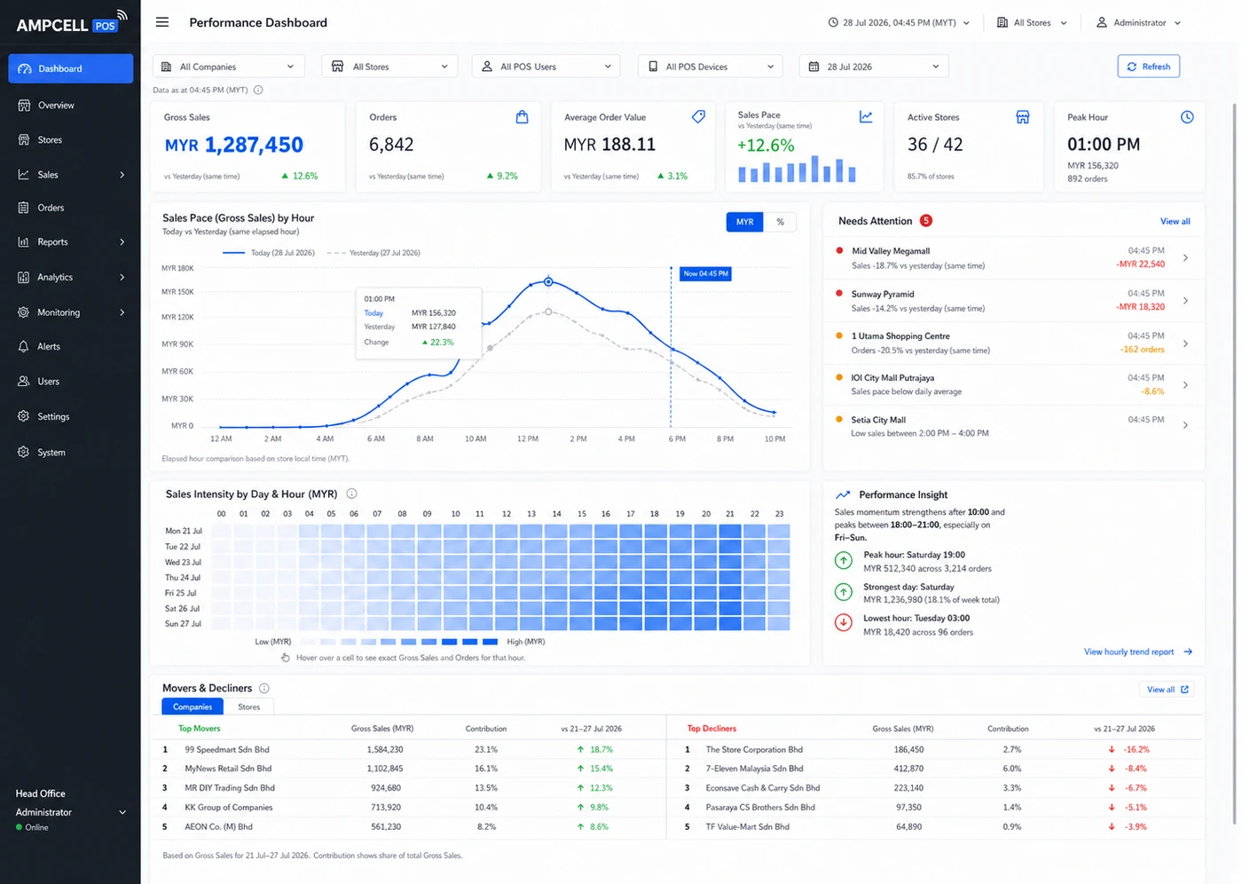Click the 99 Speedmart Sdn Bhd row

408,749
